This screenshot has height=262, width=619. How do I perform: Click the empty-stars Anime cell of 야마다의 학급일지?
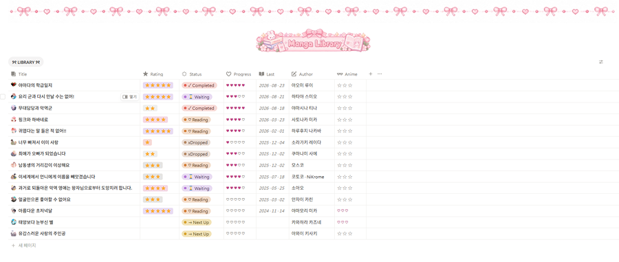[x=345, y=85]
